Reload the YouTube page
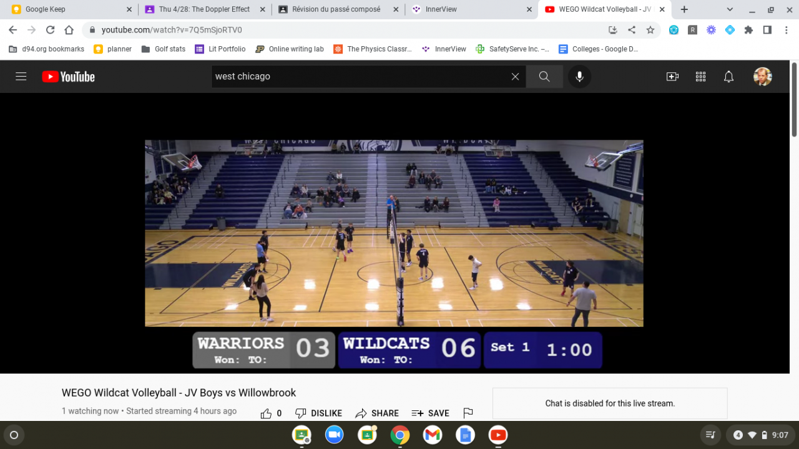 click(50, 30)
